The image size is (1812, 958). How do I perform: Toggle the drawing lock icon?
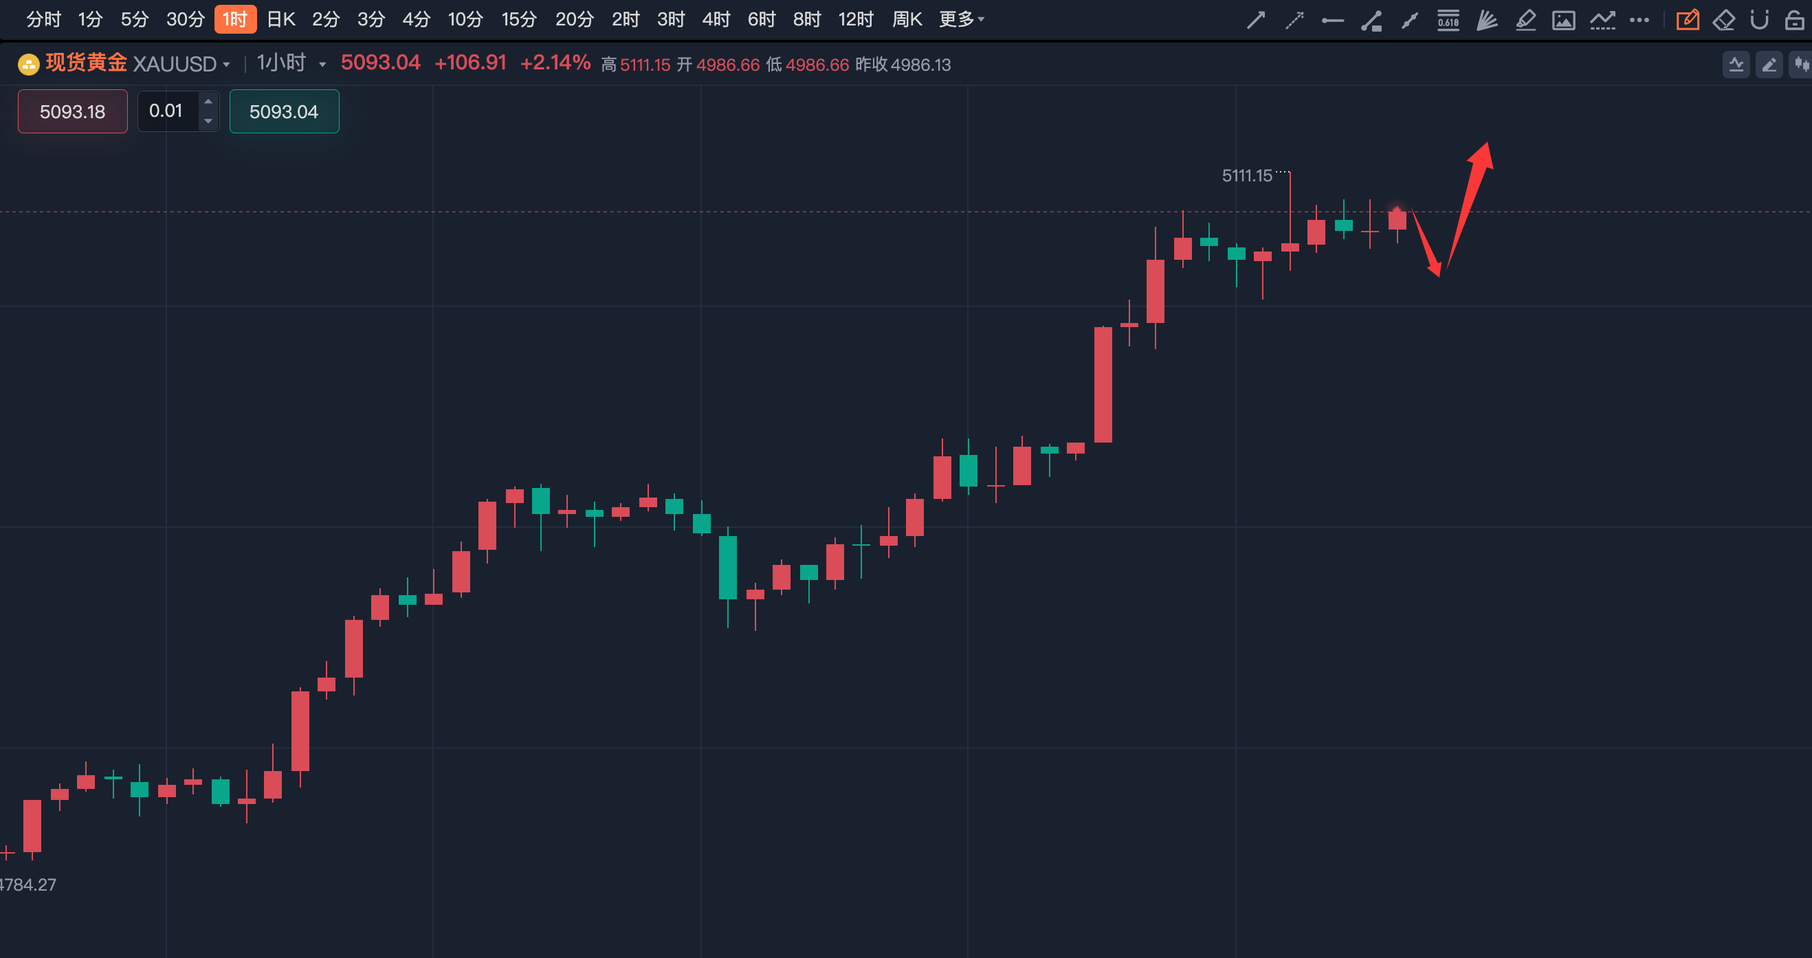tap(1793, 21)
